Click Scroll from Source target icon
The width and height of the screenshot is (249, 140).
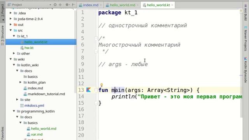pyautogui.click(x=55, y=5)
